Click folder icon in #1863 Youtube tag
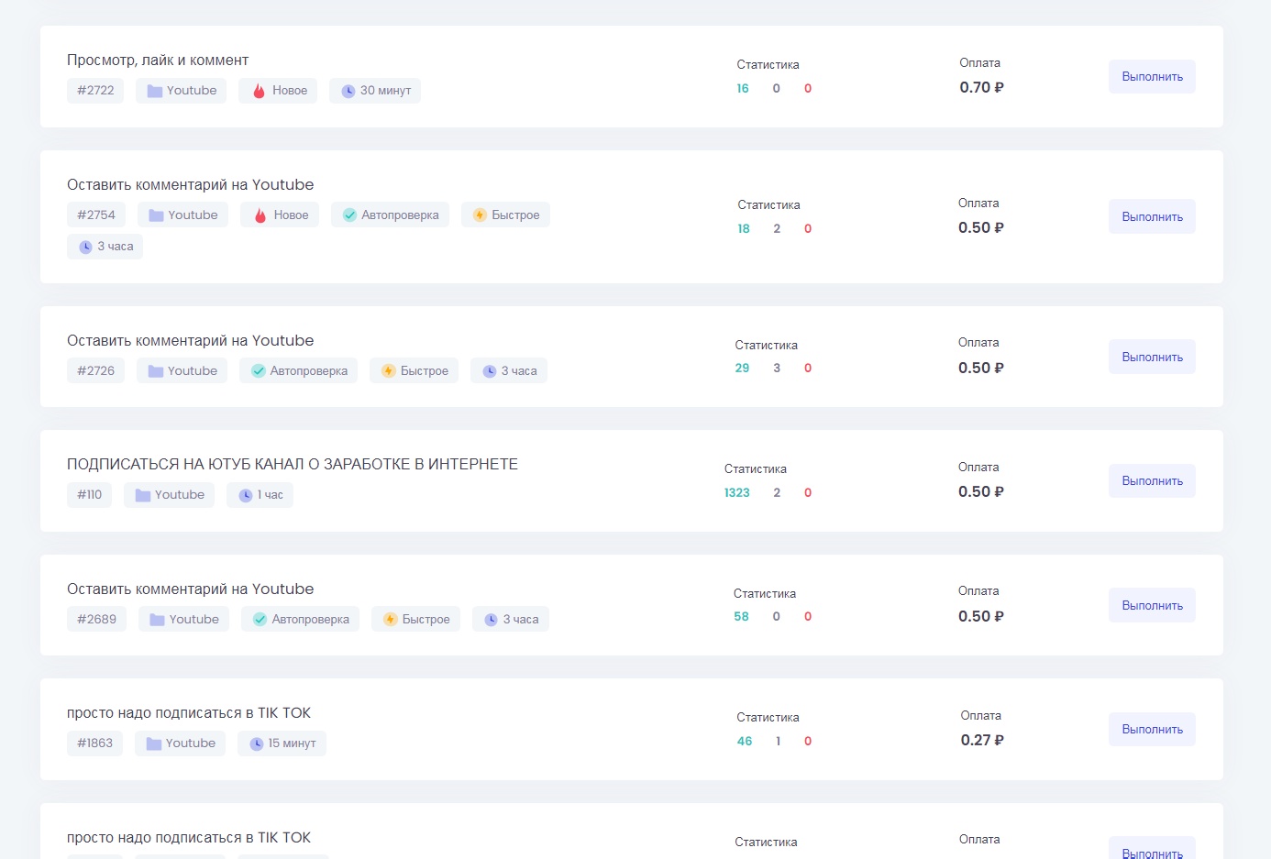Image resolution: width=1271 pixels, height=859 pixels. (154, 743)
